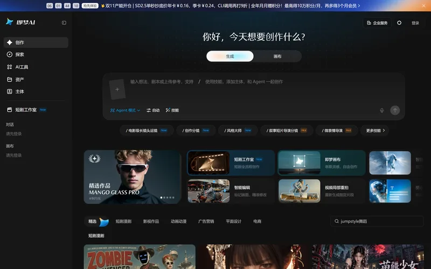Open 主体 in the sidebar
Image resolution: width=431 pixels, height=269 pixels.
pyautogui.click(x=36, y=91)
